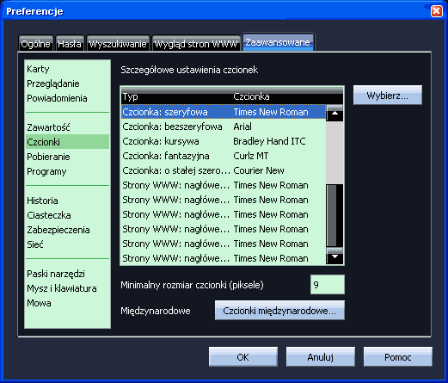The height and width of the screenshot is (383, 448).
Task: Select Programy in the sidebar
Action: (67, 171)
